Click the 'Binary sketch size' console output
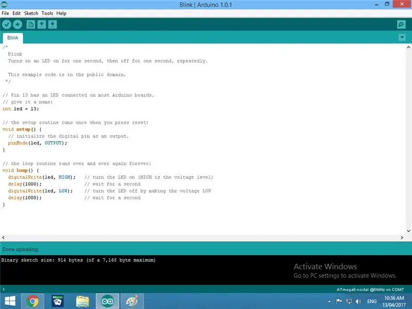412x309 pixels. (x=78, y=260)
